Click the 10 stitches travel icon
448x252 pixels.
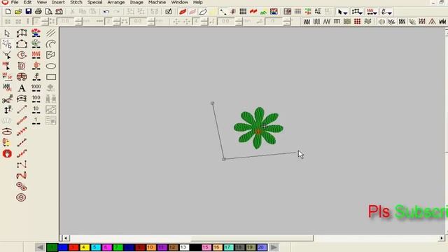pyautogui.click(x=36, y=110)
